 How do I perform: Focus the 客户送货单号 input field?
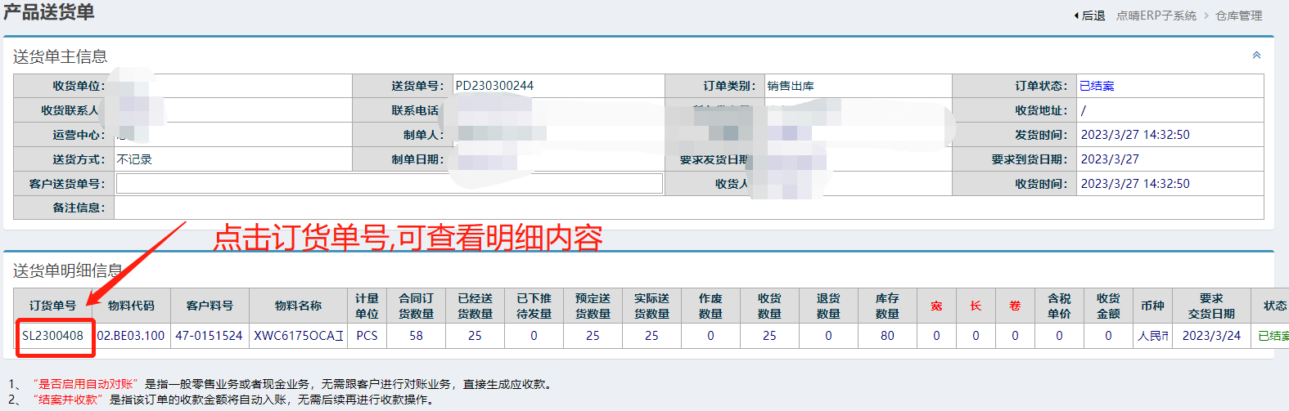tap(389, 184)
